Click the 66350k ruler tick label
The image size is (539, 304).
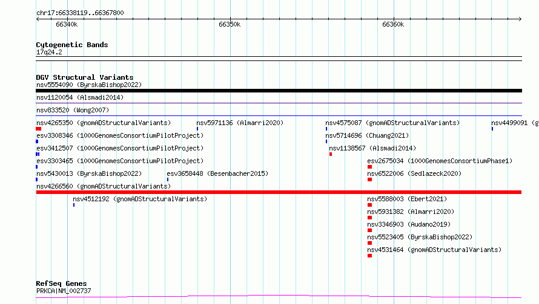[x=230, y=24]
